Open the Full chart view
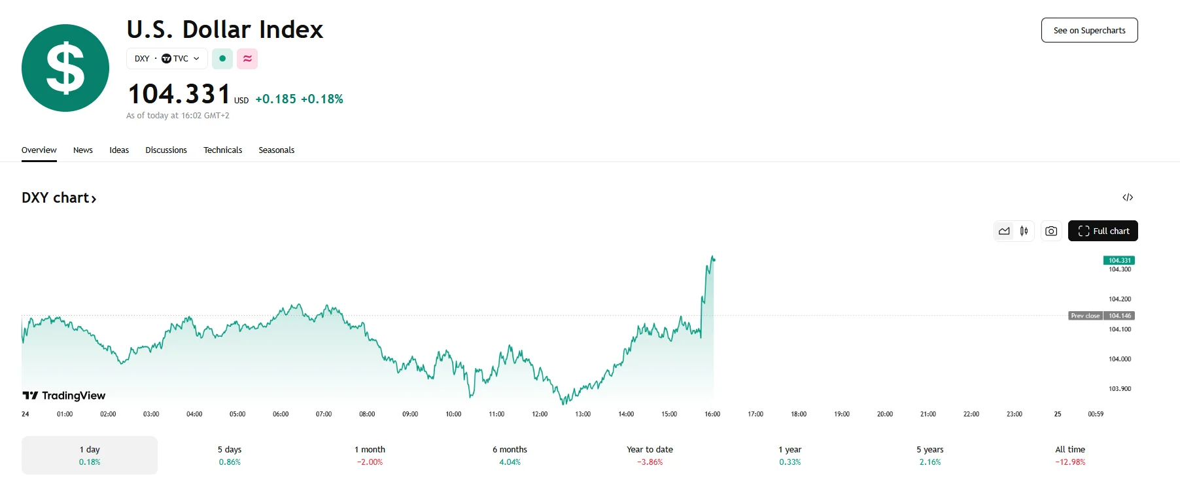 tap(1103, 231)
